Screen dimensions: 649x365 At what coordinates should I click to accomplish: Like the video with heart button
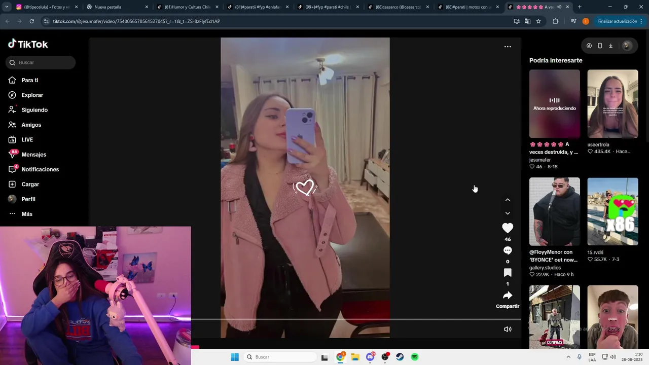point(508,228)
